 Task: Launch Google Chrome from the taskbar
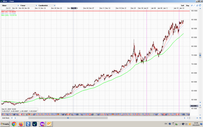(x=14, y=124)
